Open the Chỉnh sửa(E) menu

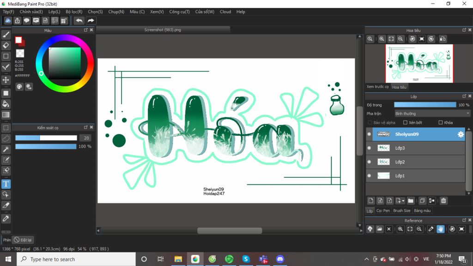coord(31,12)
